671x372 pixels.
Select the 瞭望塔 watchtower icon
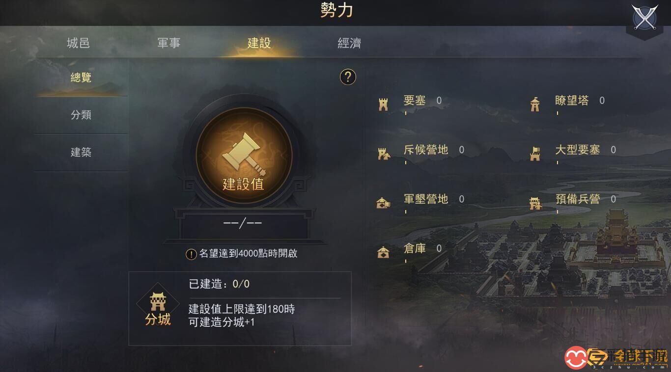click(535, 104)
